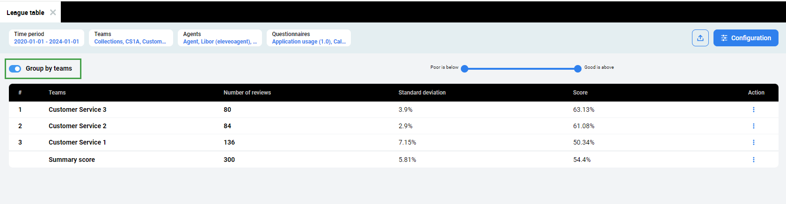Switch to the League table tab

pos(25,13)
